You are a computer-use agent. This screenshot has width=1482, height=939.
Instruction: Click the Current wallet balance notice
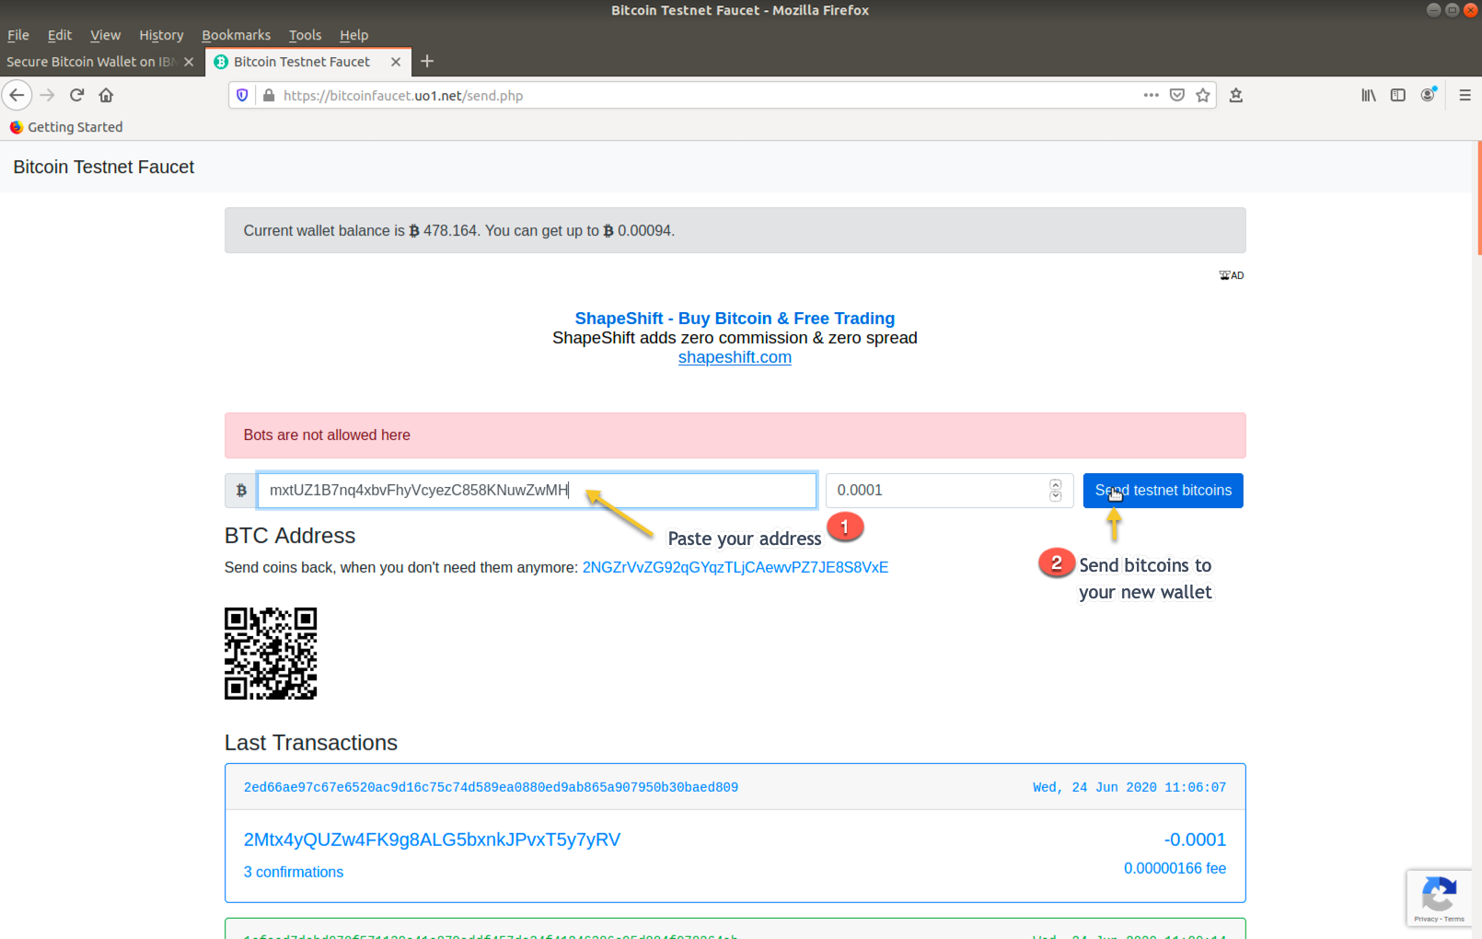(x=735, y=230)
